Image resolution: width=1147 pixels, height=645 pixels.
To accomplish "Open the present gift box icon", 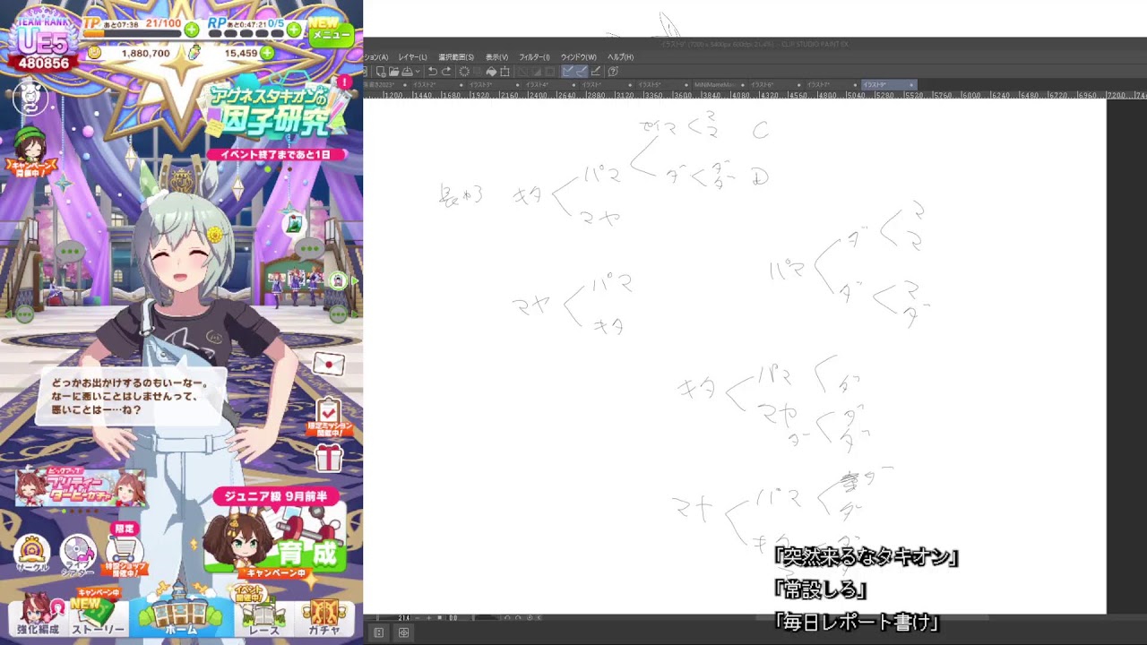I will [329, 459].
